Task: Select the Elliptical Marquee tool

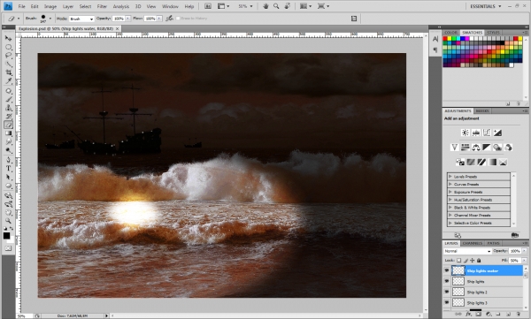Action: (8, 47)
